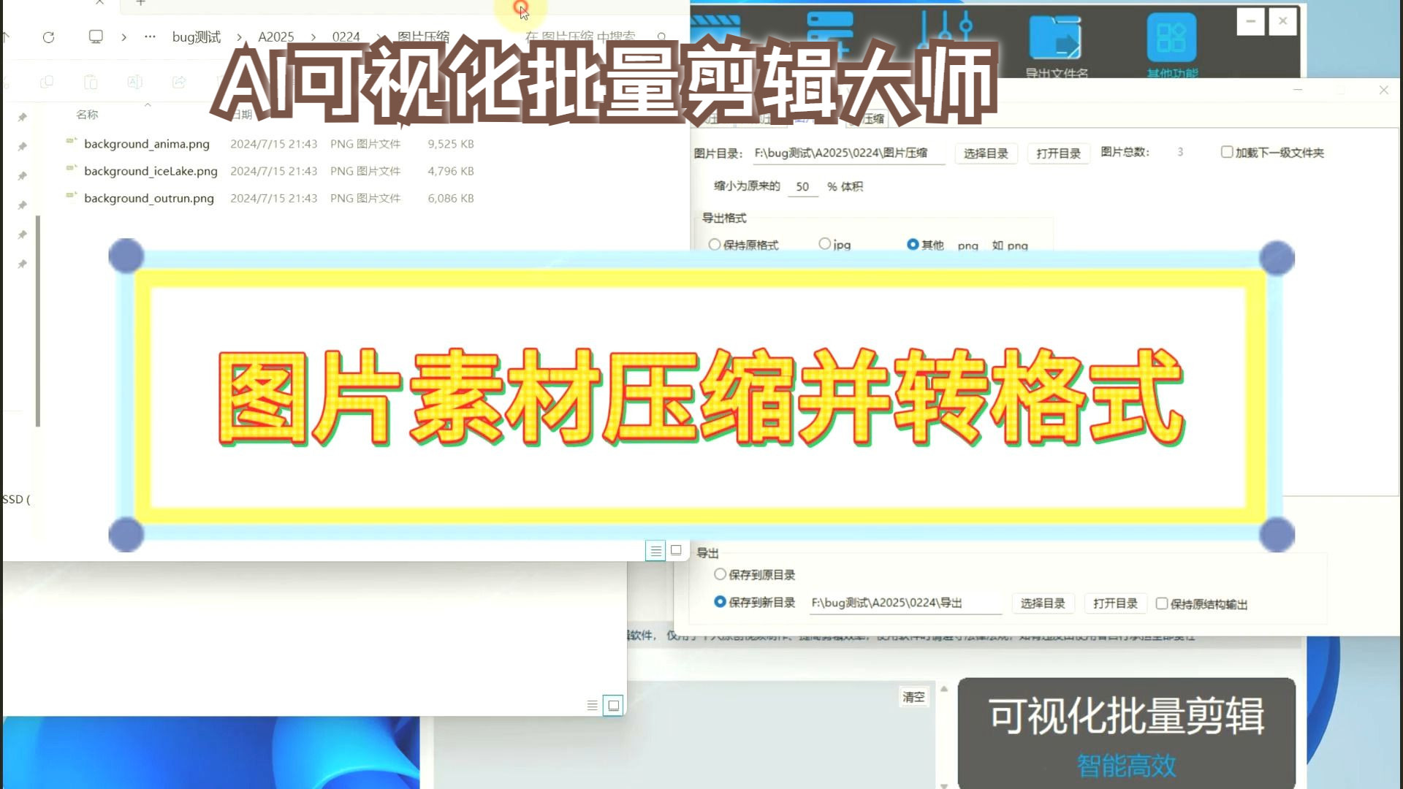The width and height of the screenshot is (1403, 789).
Task: Switch the rear Explorer window to details view
Action: click(593, 705)
